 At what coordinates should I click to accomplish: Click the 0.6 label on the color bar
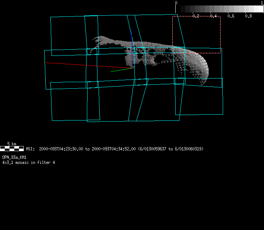[231, 16]
